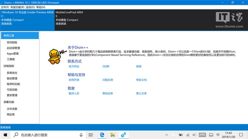Open 工具箱 in the sidebar
Image resolution: width=248 pixels, height=139 pixels.
(x=11, y=59)
